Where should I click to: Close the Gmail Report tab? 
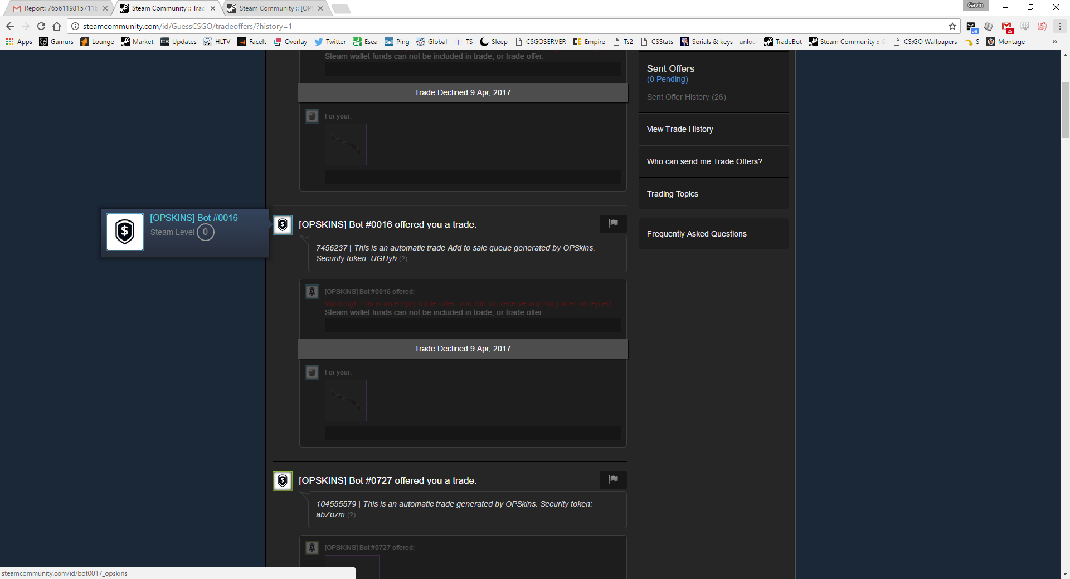tap(105, 8)
